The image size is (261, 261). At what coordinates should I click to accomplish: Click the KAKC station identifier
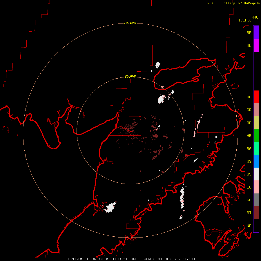point(149,259)
